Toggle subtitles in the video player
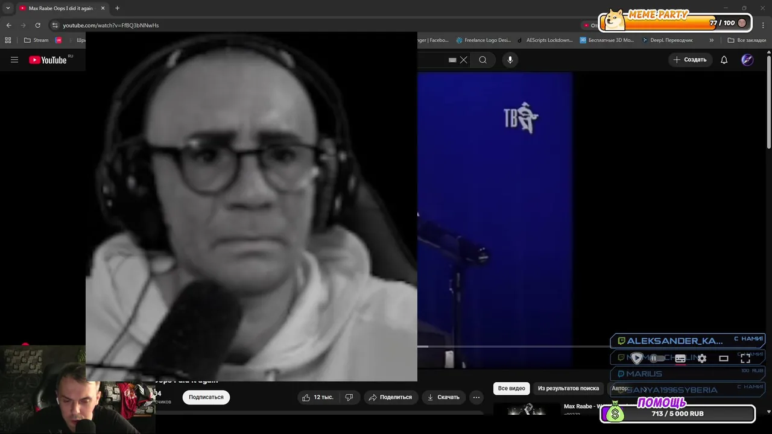 coord(680,358)
